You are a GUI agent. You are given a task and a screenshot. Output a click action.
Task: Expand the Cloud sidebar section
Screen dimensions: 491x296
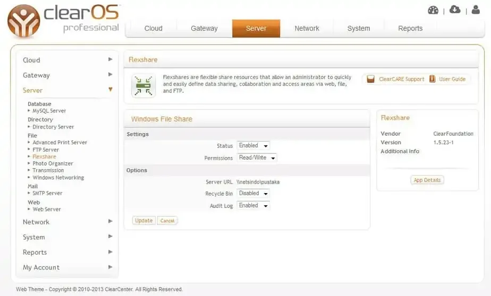coord(67,60)
